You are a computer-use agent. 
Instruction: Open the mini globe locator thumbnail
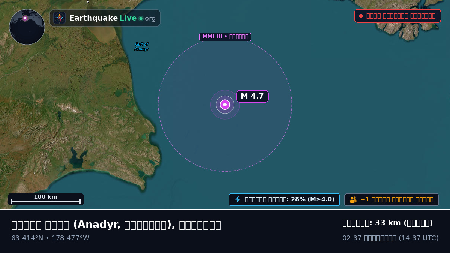[x=27, y=27]
